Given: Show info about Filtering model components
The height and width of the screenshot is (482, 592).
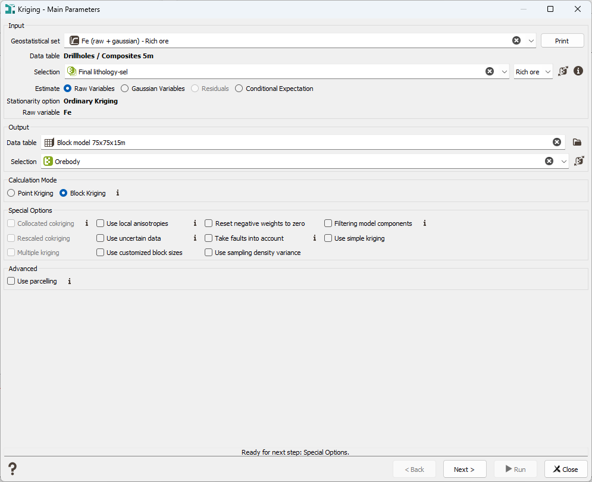Looking at the screenshot, I should tap(424, 223).
